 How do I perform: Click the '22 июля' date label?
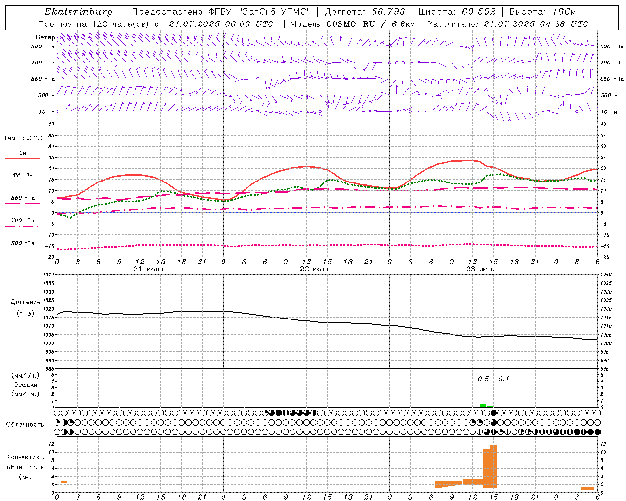[315, 269]
